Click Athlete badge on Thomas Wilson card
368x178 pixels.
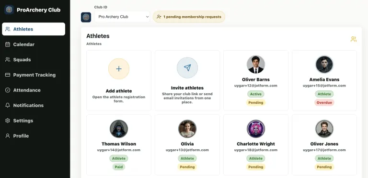tap(119, 158)
